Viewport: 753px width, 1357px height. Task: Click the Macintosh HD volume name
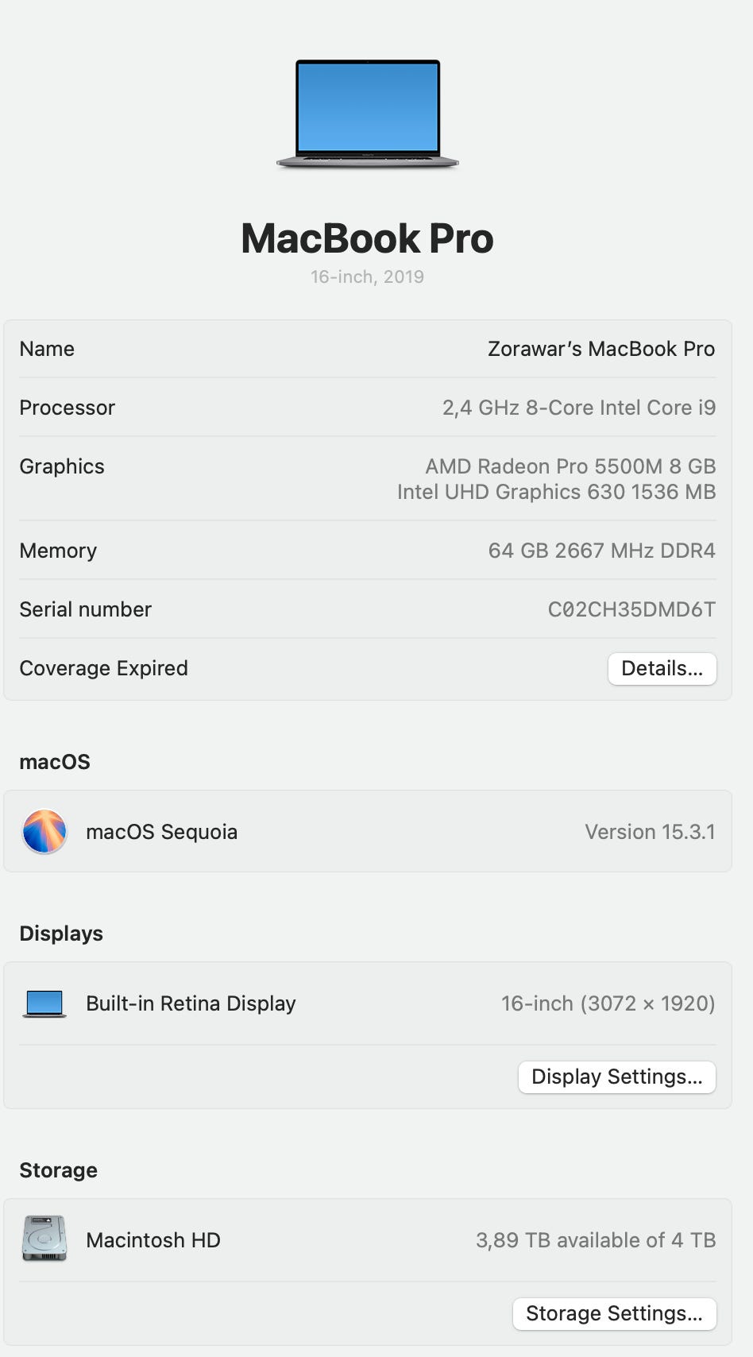coord(153,1240)
